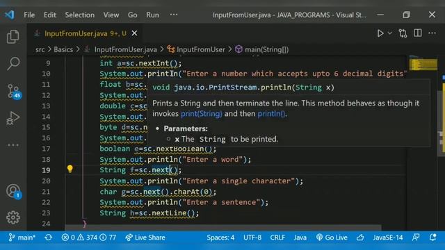The width and height of the screenshot is (445, 250).
Task: Open the Run menu
Action: click(x=152, y=15)
